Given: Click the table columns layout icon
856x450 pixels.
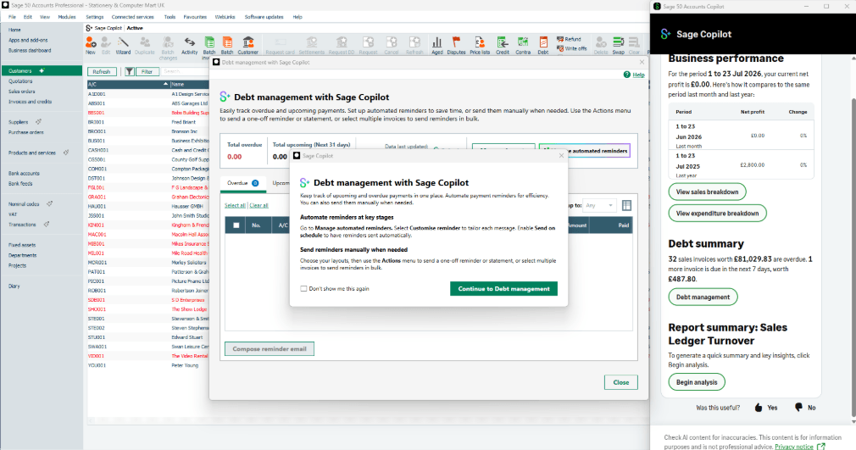Looking at the screenshot, I should click(x=626, y=205).
